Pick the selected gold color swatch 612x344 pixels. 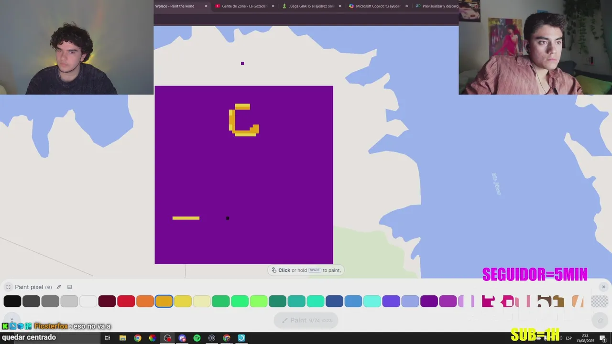(x=164, y=301)
